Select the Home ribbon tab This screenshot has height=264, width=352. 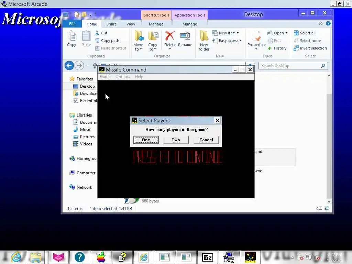click(x=92, y=24)
